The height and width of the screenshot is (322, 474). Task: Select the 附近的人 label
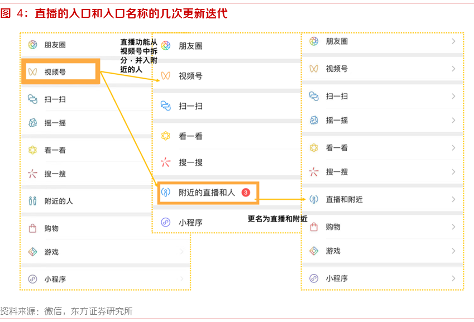59,201
